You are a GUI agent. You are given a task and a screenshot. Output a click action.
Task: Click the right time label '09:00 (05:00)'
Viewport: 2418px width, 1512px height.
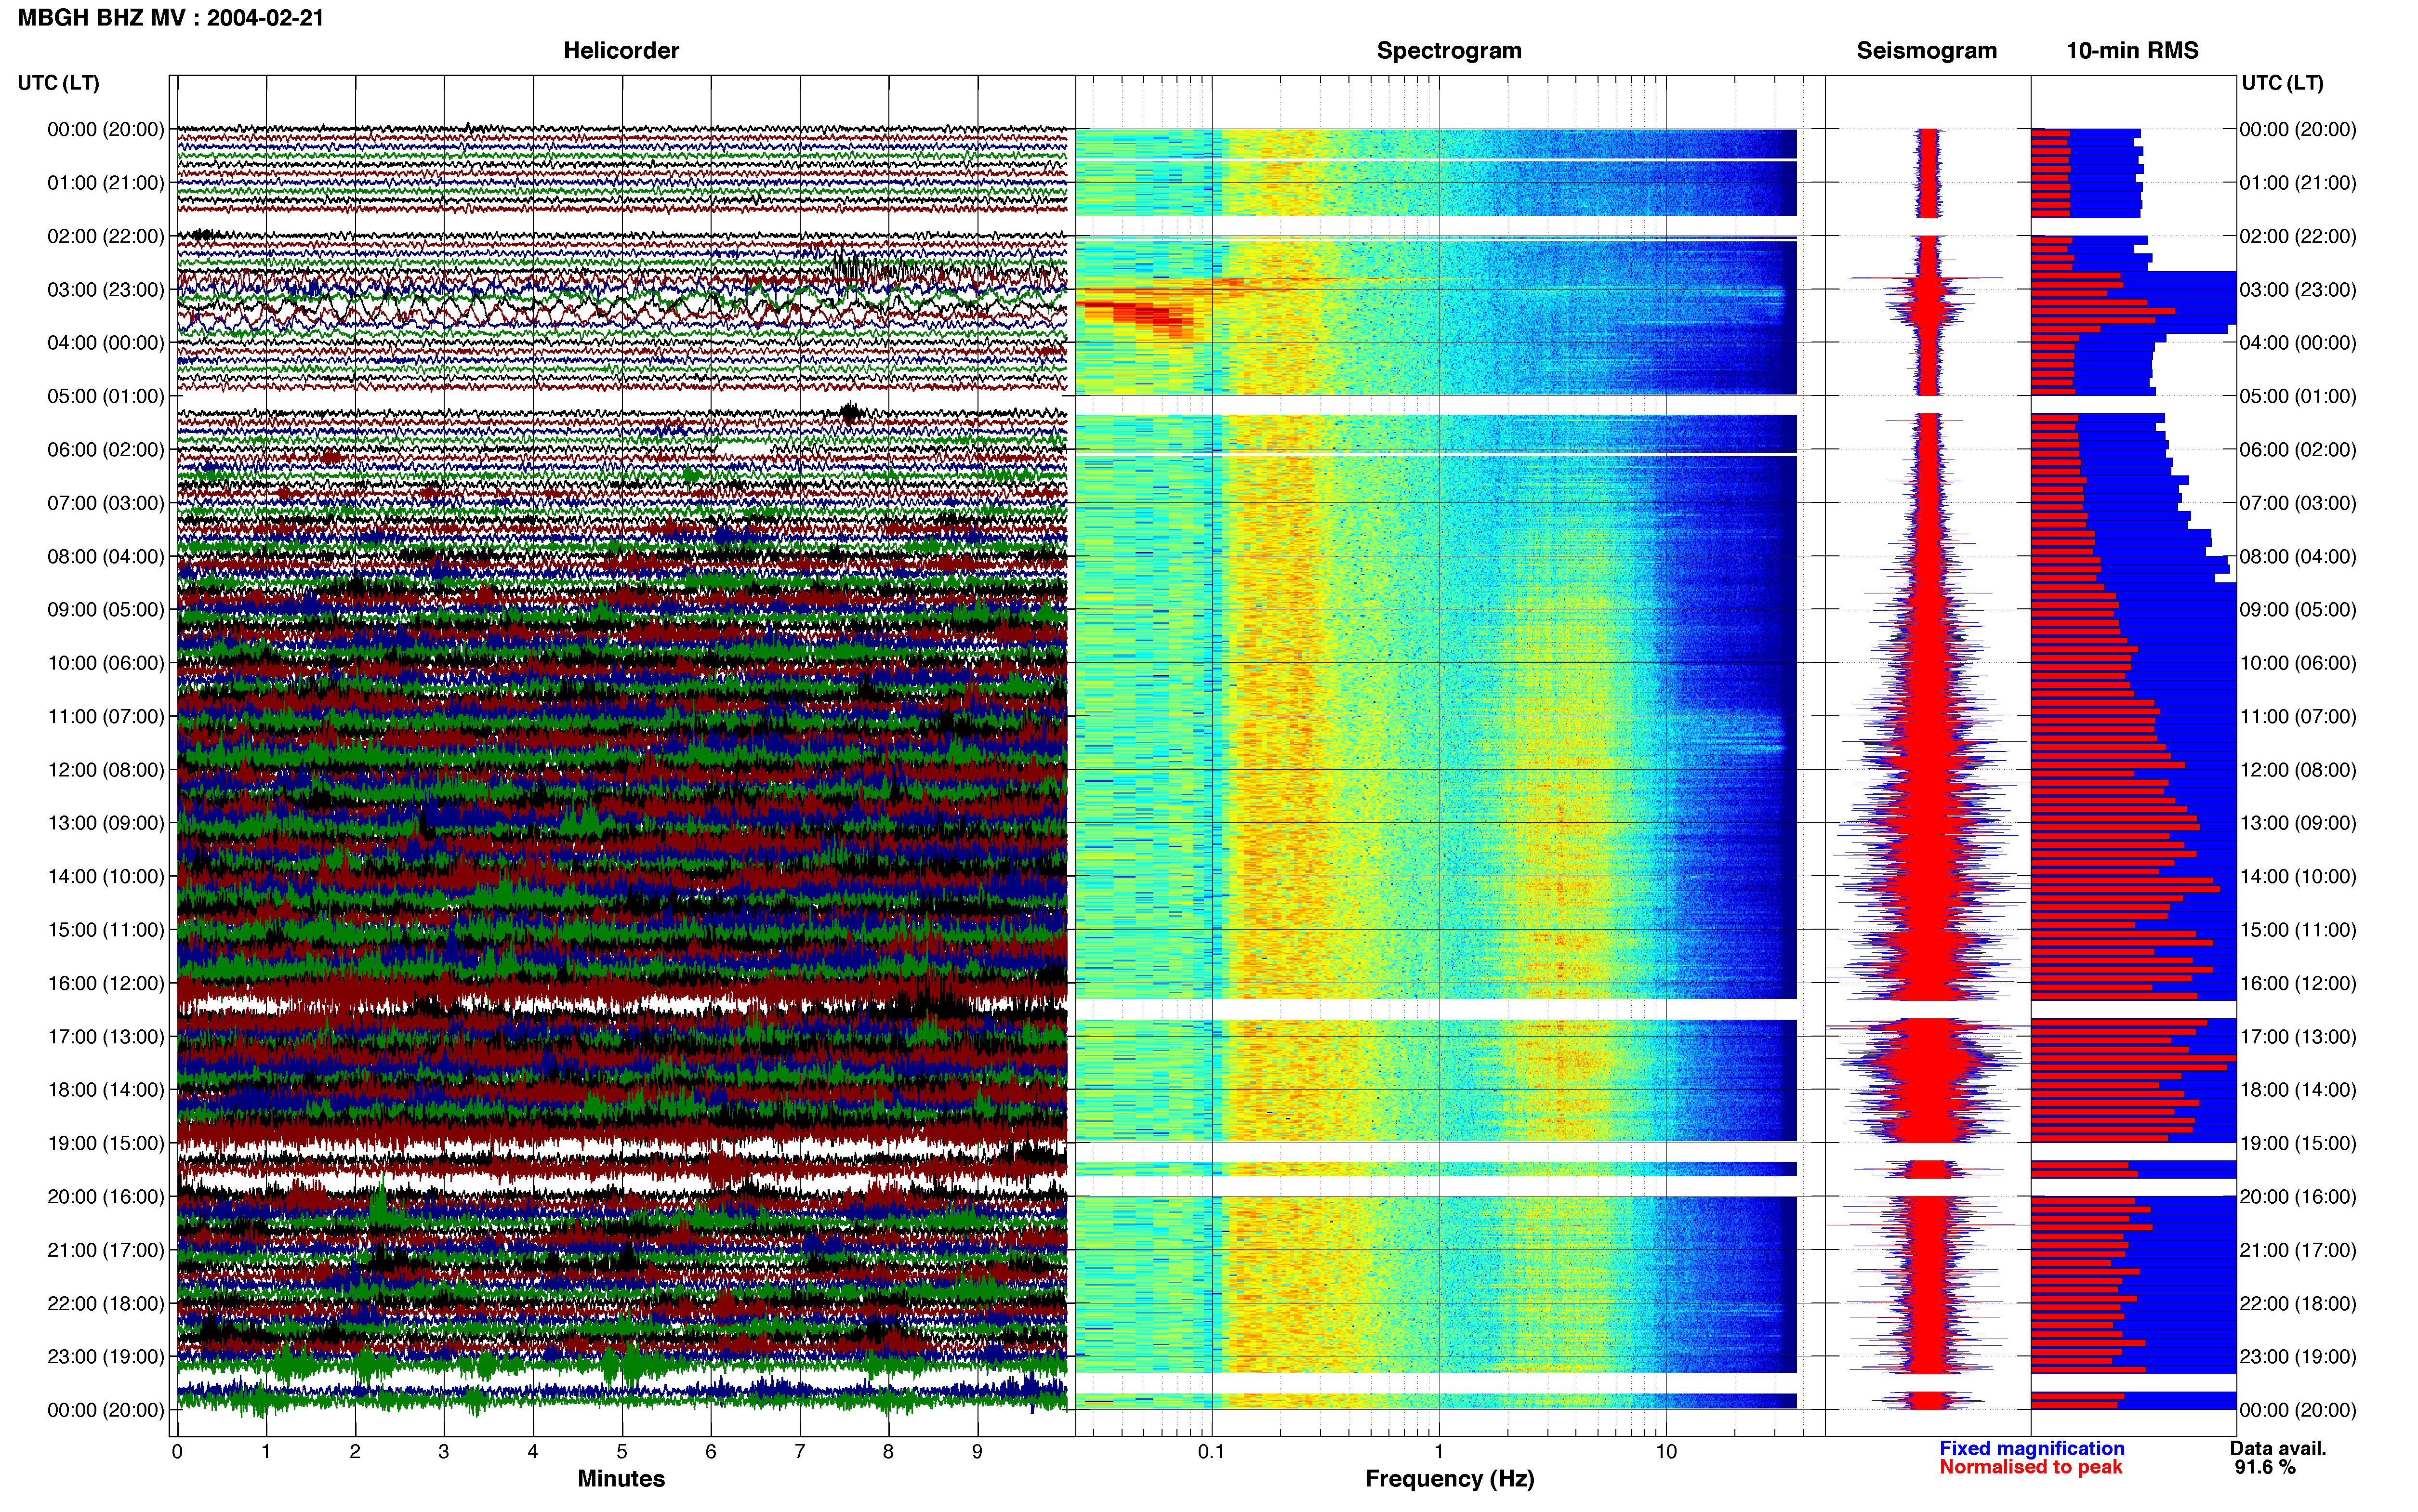[2298, 610]
